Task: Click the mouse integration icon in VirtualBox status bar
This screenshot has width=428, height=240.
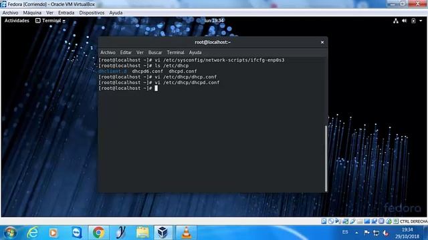Action: 389,221
